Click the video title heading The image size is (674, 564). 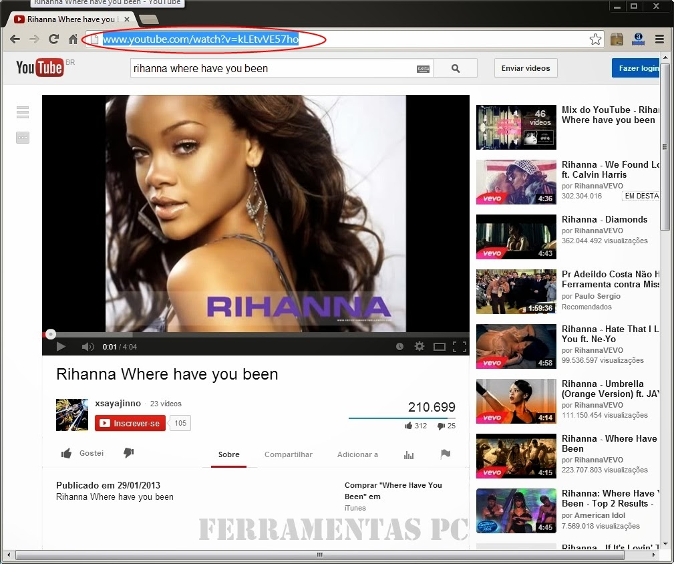(x=167, y=374)
